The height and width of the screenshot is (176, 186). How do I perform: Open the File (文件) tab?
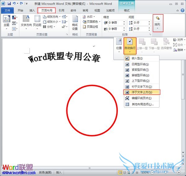[7, 11]
